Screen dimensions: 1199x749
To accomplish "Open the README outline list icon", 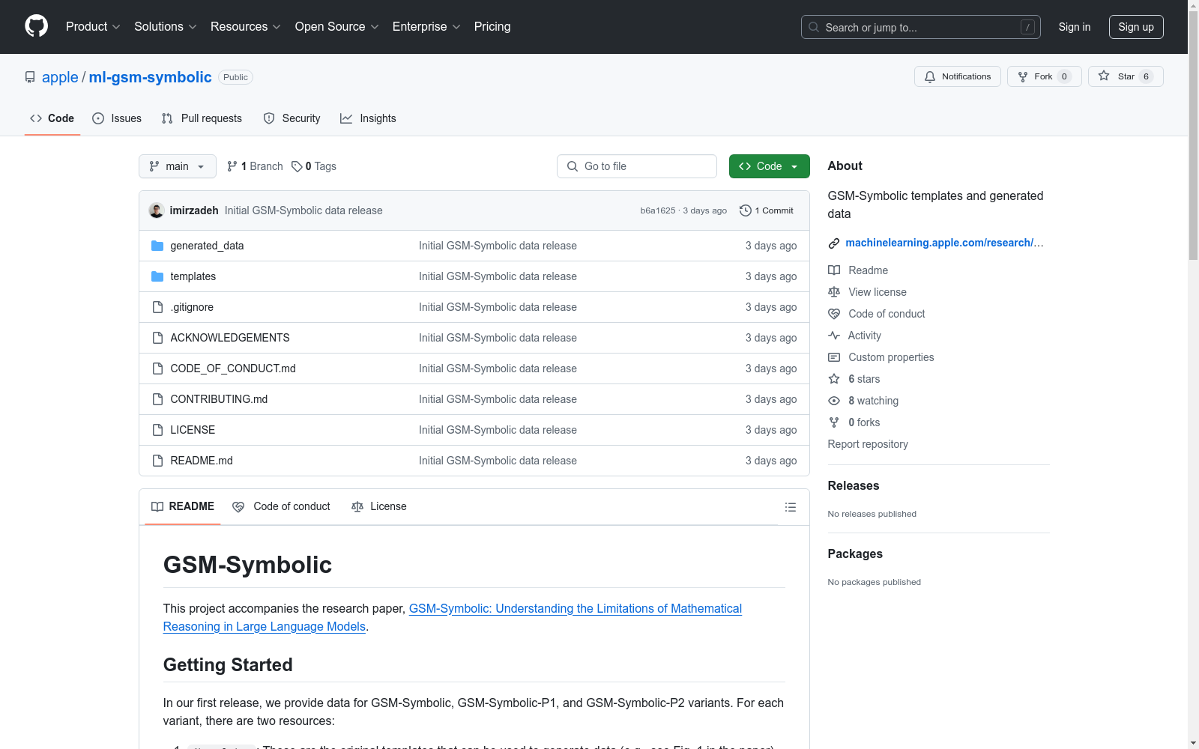I will (x=790, y=507).
